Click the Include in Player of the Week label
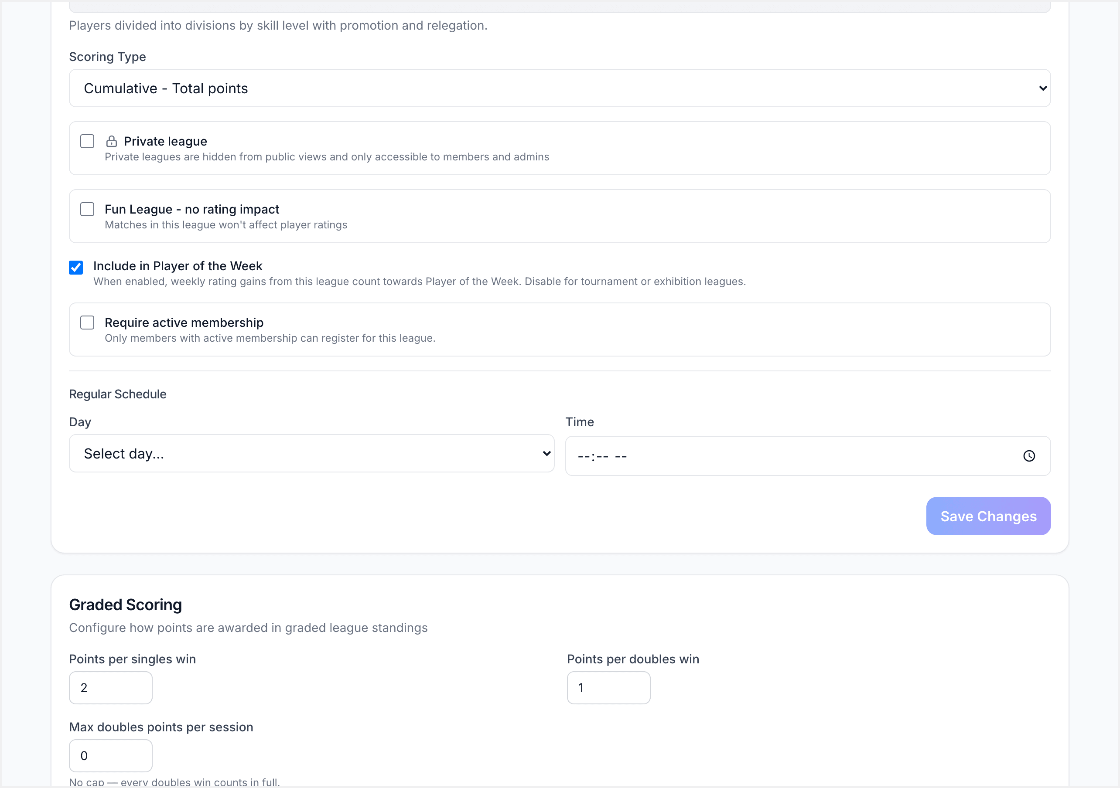The height and width of the screenshot is (788, 1120). coord(178,266)
